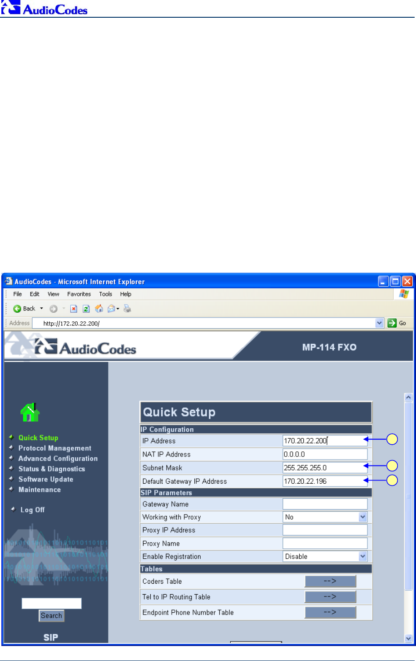Select Quick Setup in the sidebar
Screen dimensions: 416x661
(38, 438)
